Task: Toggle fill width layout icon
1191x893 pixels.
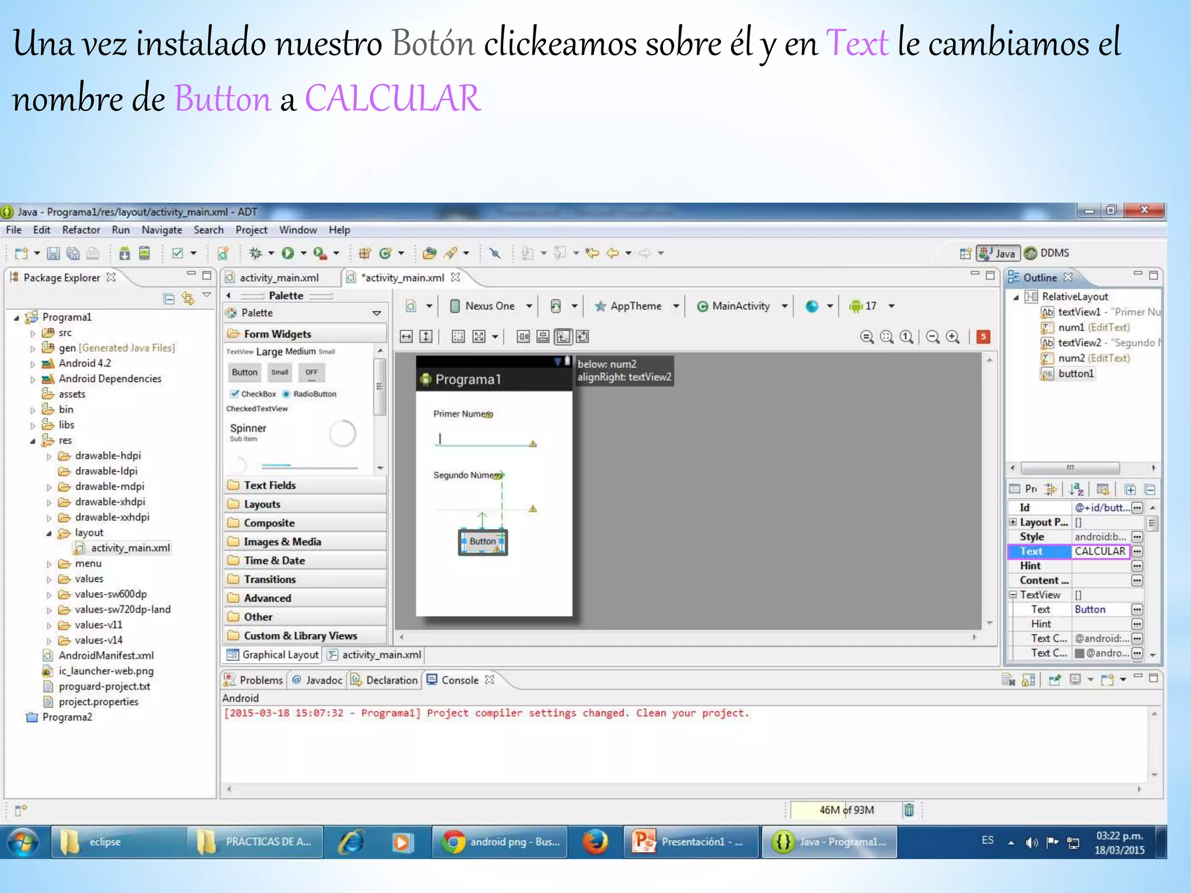Action: [x=406, y=337]
